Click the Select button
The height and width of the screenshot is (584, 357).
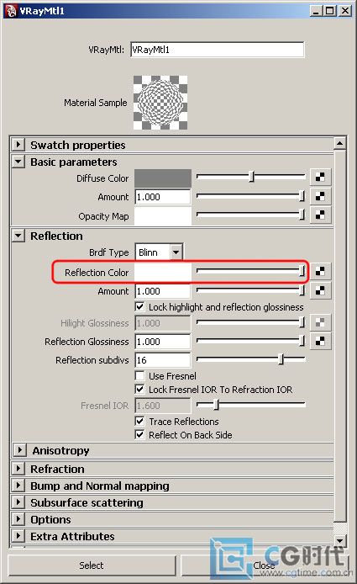[x=92, y=565]
